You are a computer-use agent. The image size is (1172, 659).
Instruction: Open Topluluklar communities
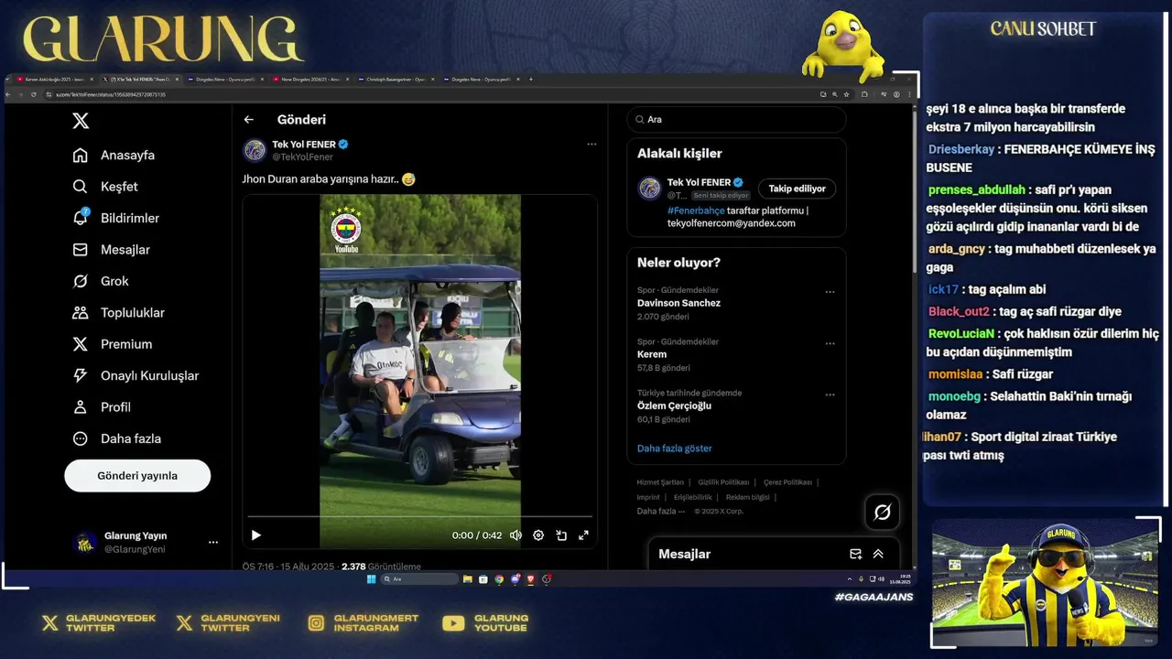119,313
